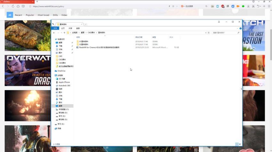Screen dimensions: 272x152
Task: Select the folder starting with 02
Action: (84, 44)
